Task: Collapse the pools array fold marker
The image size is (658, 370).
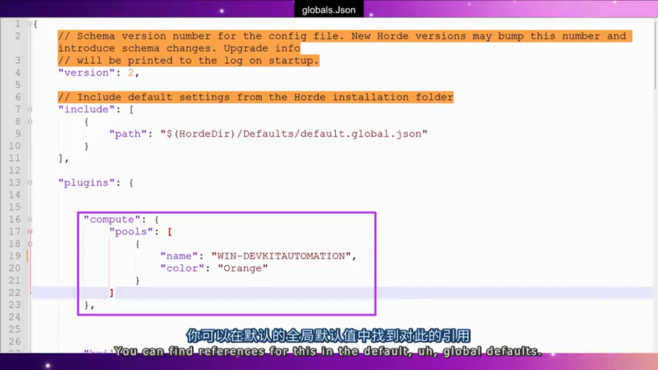Action: tap(29, 231)
